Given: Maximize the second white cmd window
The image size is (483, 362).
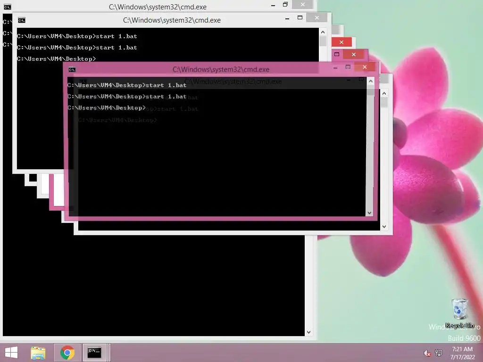Looking at the screenshot, I should click(300, 18).
